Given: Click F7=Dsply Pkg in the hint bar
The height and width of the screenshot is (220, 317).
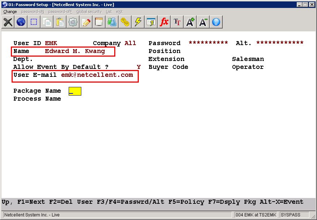Looking at the screenshot, I should point(232,202).
